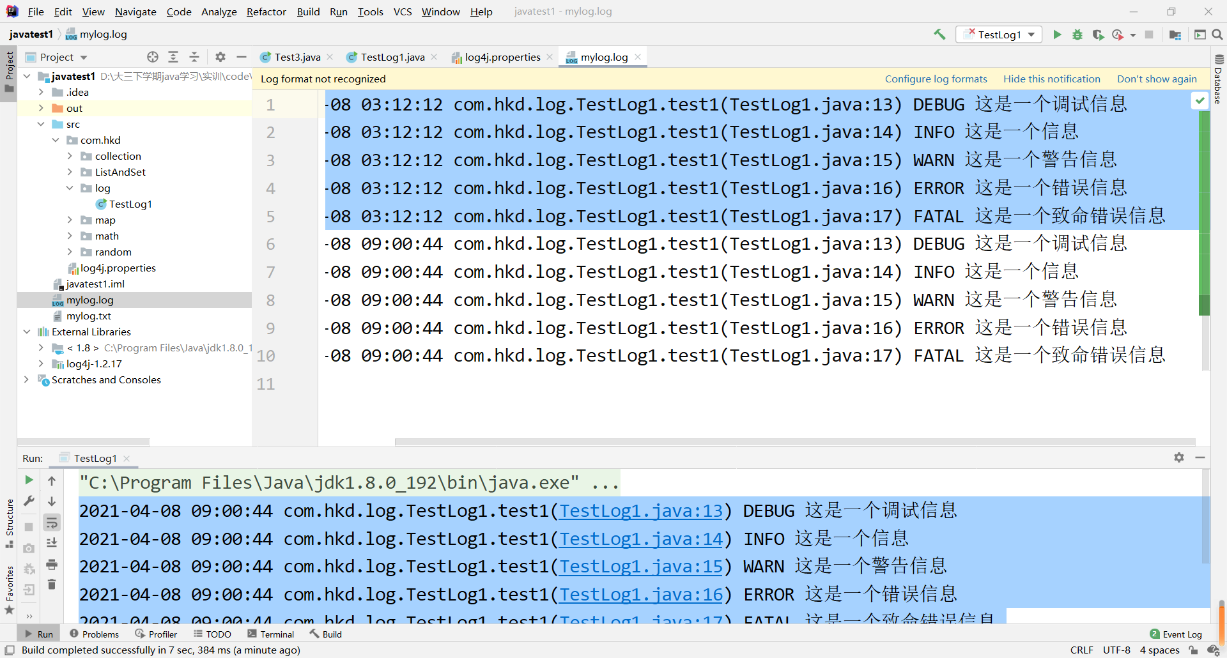
Task: Close the mylog.log editor tab
Action: tap(638, 57)
